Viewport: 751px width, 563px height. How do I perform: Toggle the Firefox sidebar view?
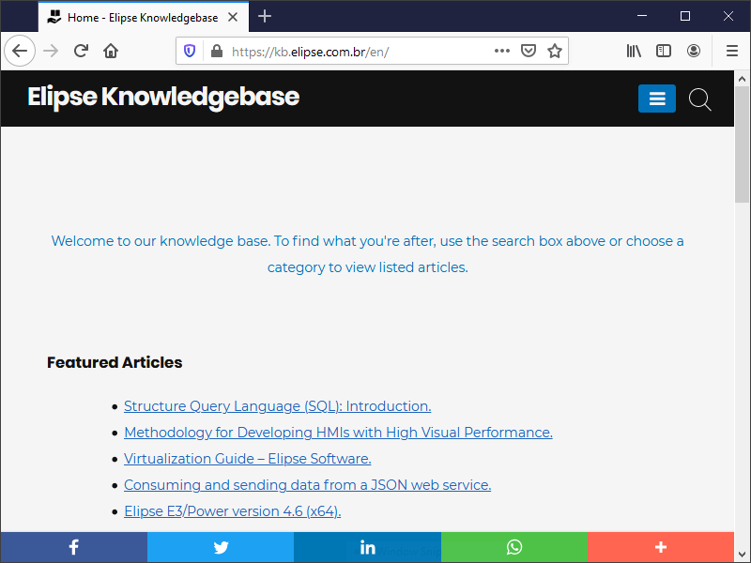coord(664,51)
